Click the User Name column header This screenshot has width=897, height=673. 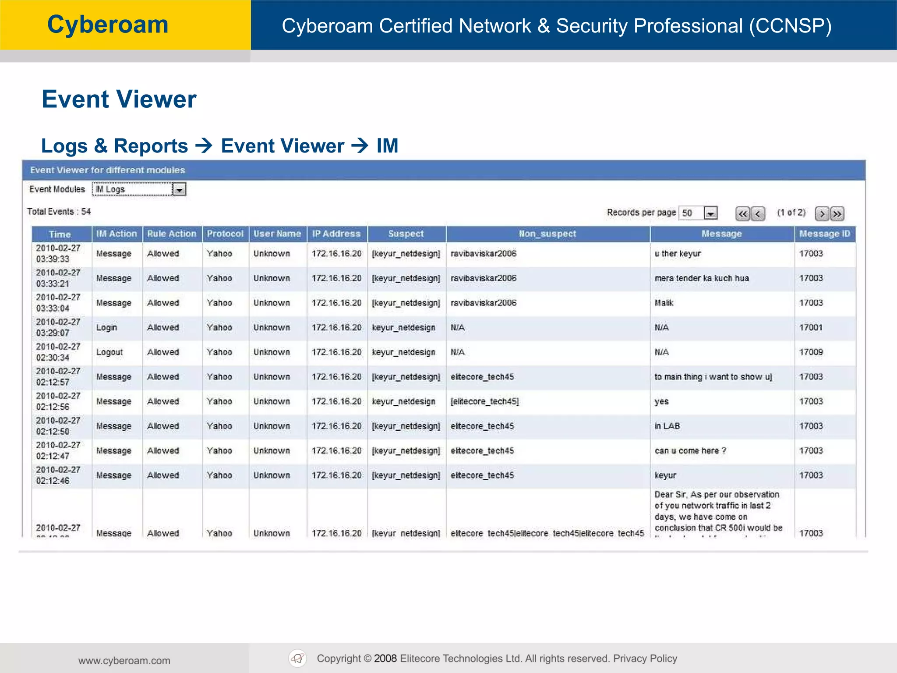tap(278, 234)
